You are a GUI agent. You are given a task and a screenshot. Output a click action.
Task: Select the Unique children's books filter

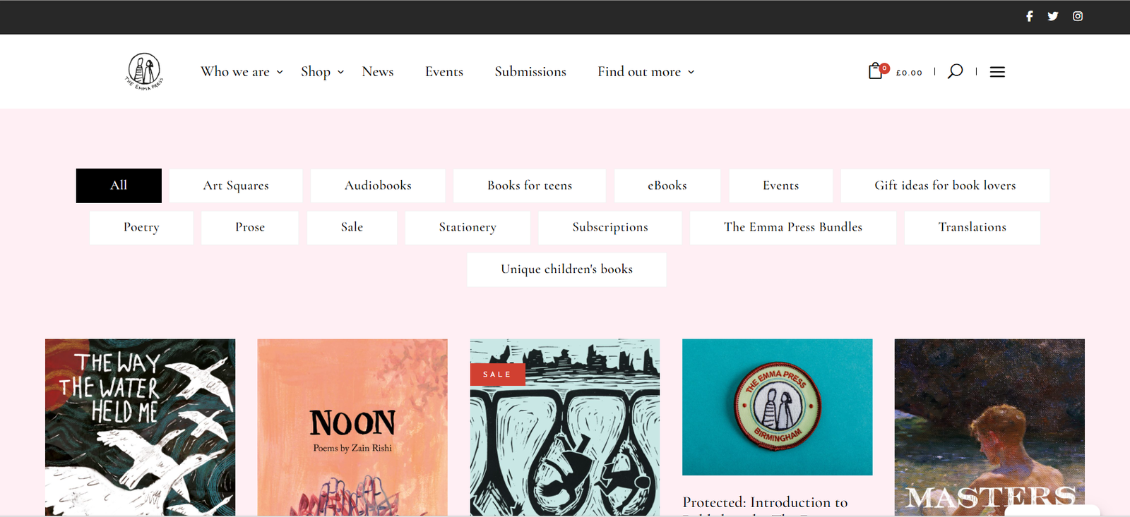point(567,269)
